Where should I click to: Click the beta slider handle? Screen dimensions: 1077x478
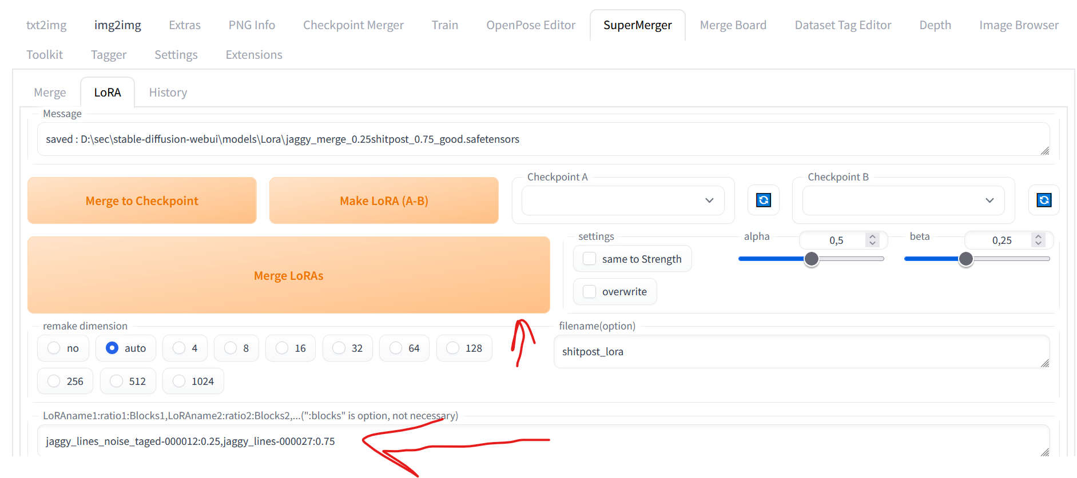965,259
